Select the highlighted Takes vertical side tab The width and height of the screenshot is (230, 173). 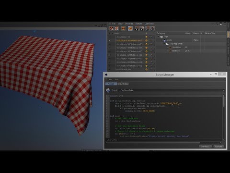(228, 34)
